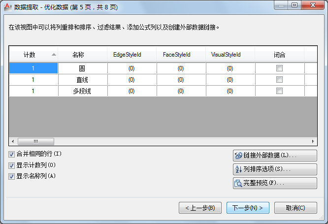Screen dimensions: 328x224
Task: Select the 圆 name cell
Action: 83,68
